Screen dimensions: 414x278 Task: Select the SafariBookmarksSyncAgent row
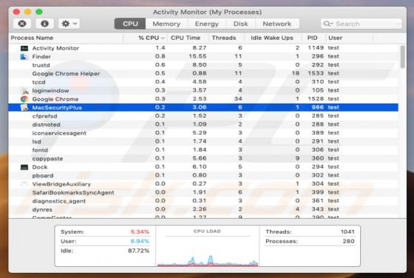click(x=203, y=192)
